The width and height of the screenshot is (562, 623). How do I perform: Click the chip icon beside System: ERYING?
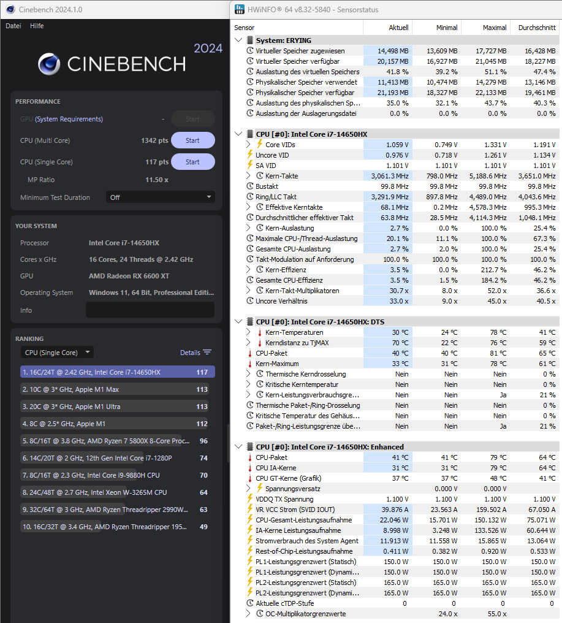(x=250, y=40)
